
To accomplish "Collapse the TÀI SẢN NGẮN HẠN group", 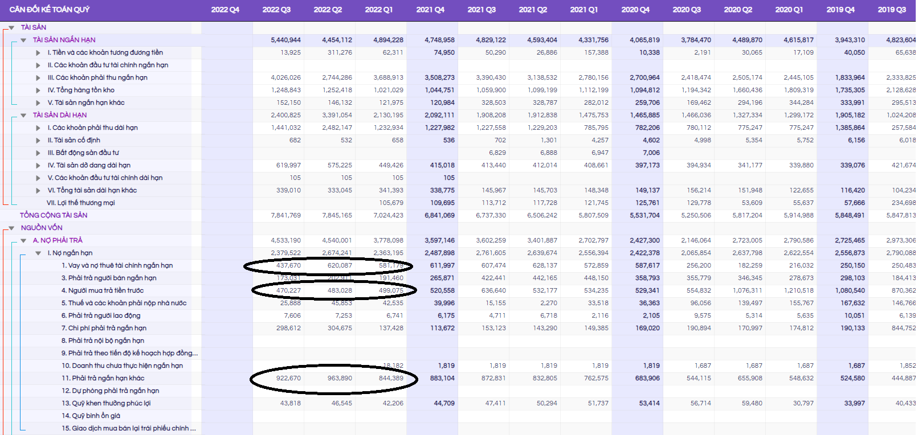I will point(23,40).
